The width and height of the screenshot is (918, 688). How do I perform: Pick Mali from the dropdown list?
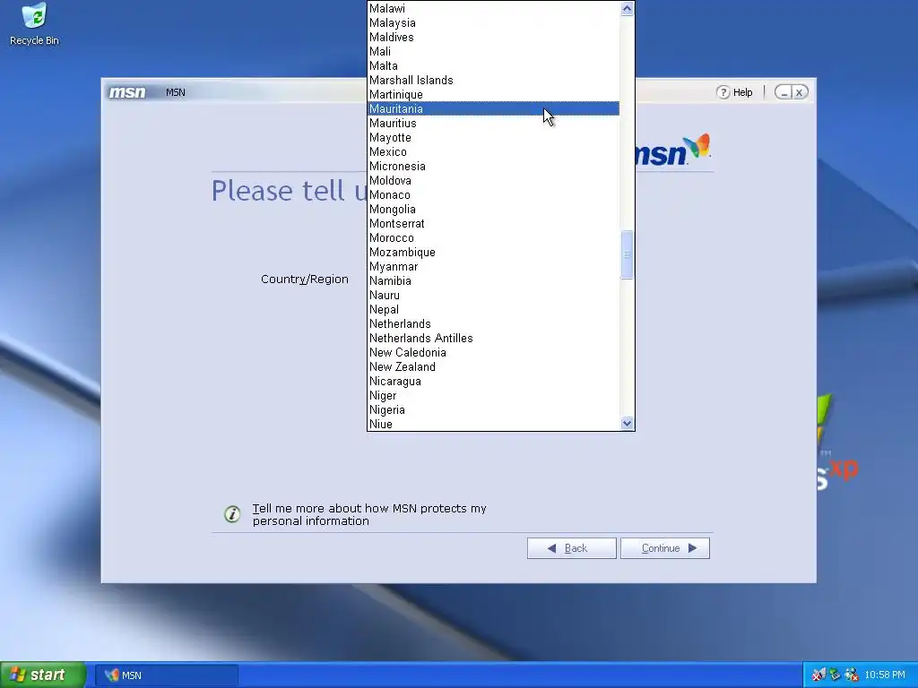click(x=494, y=51)
